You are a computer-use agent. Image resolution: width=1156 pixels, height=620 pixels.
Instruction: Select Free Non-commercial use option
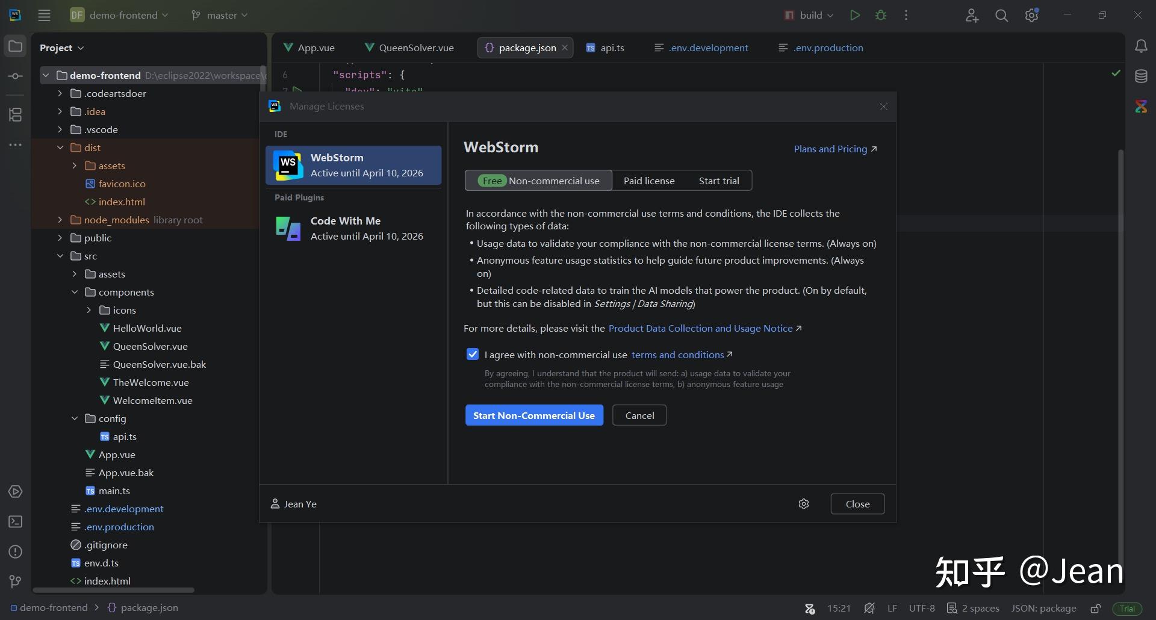point(539,181)
